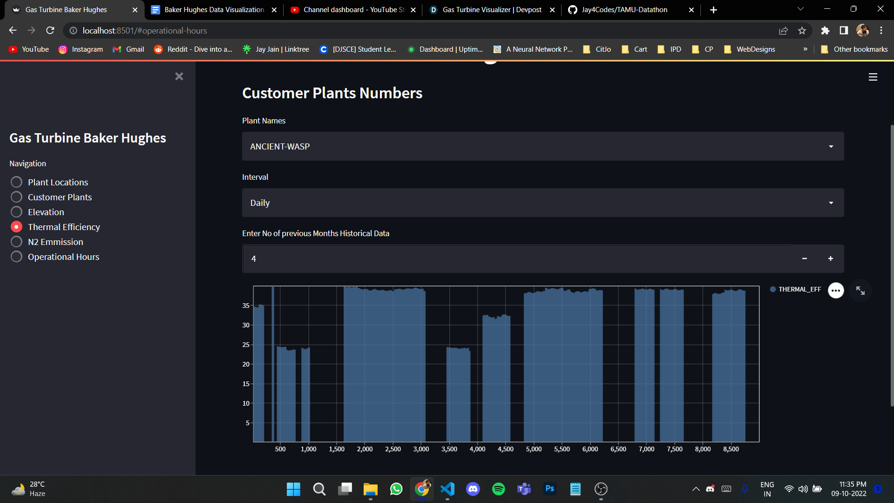Open browser extensions puzzle icon
The image size is (894, 503).
coord(825,31)
